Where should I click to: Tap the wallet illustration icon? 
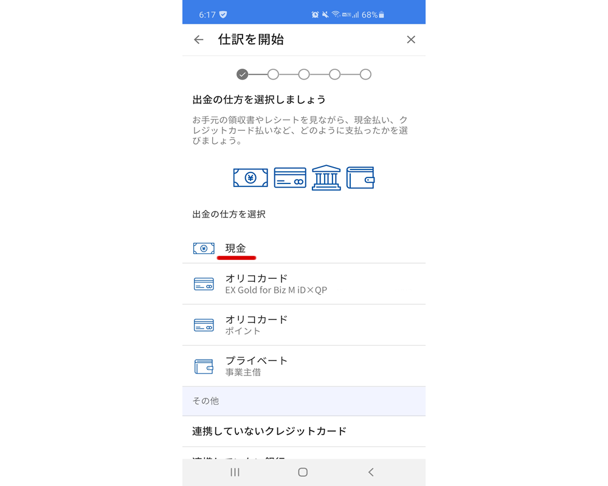pos(360,177)
